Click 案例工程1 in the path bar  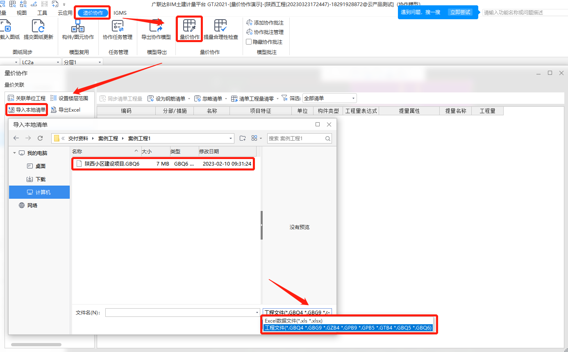click(x=139, y=139)
